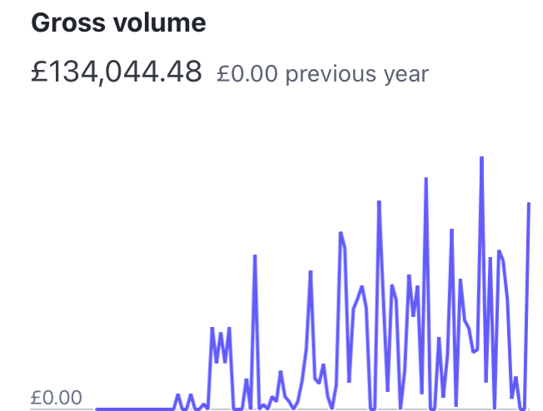Select the final data point at chart's right end
Screen dimensions: 543x411
(529, 204)
